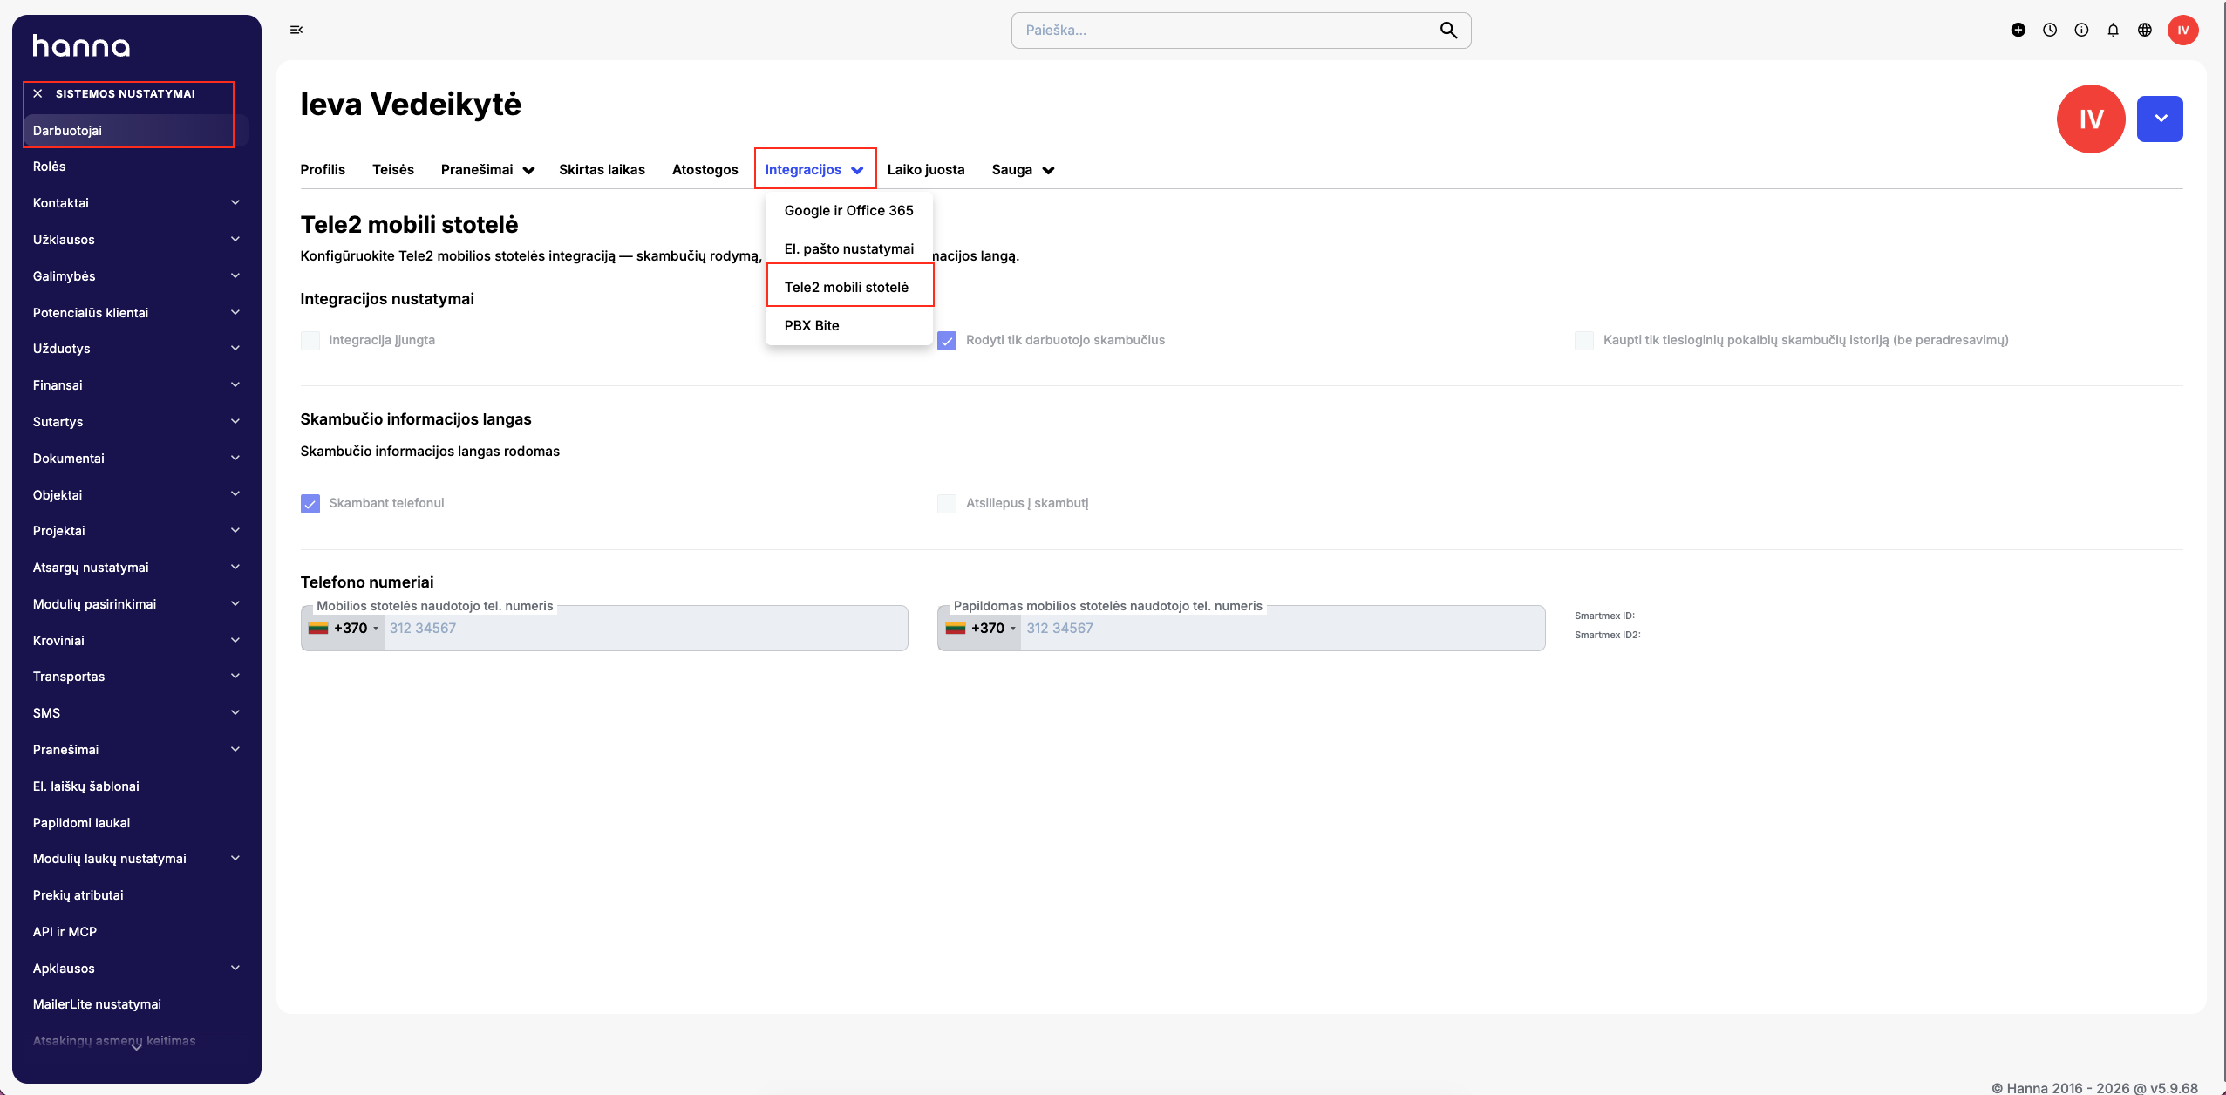Screen dimensions: 2226x1095
Task: Expand the Pranešimai tab dropdown
Action: point(487,169)
